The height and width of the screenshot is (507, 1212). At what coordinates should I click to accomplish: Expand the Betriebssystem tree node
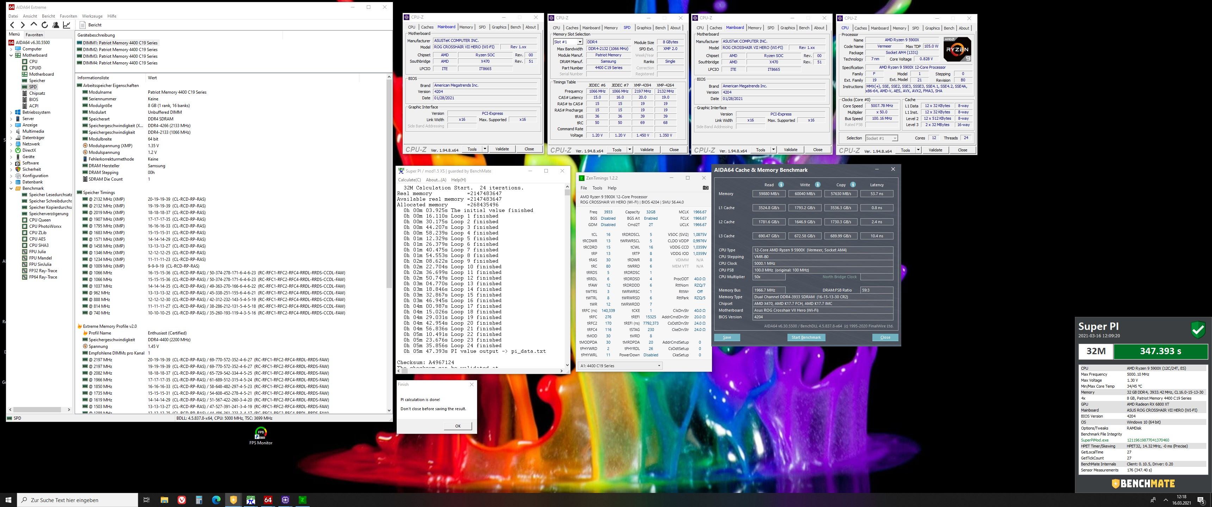click(x=11, y=112)
